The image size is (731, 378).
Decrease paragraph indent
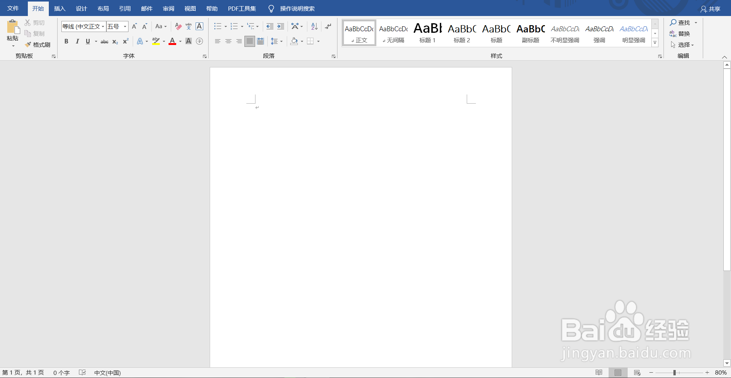click(270, 26)
